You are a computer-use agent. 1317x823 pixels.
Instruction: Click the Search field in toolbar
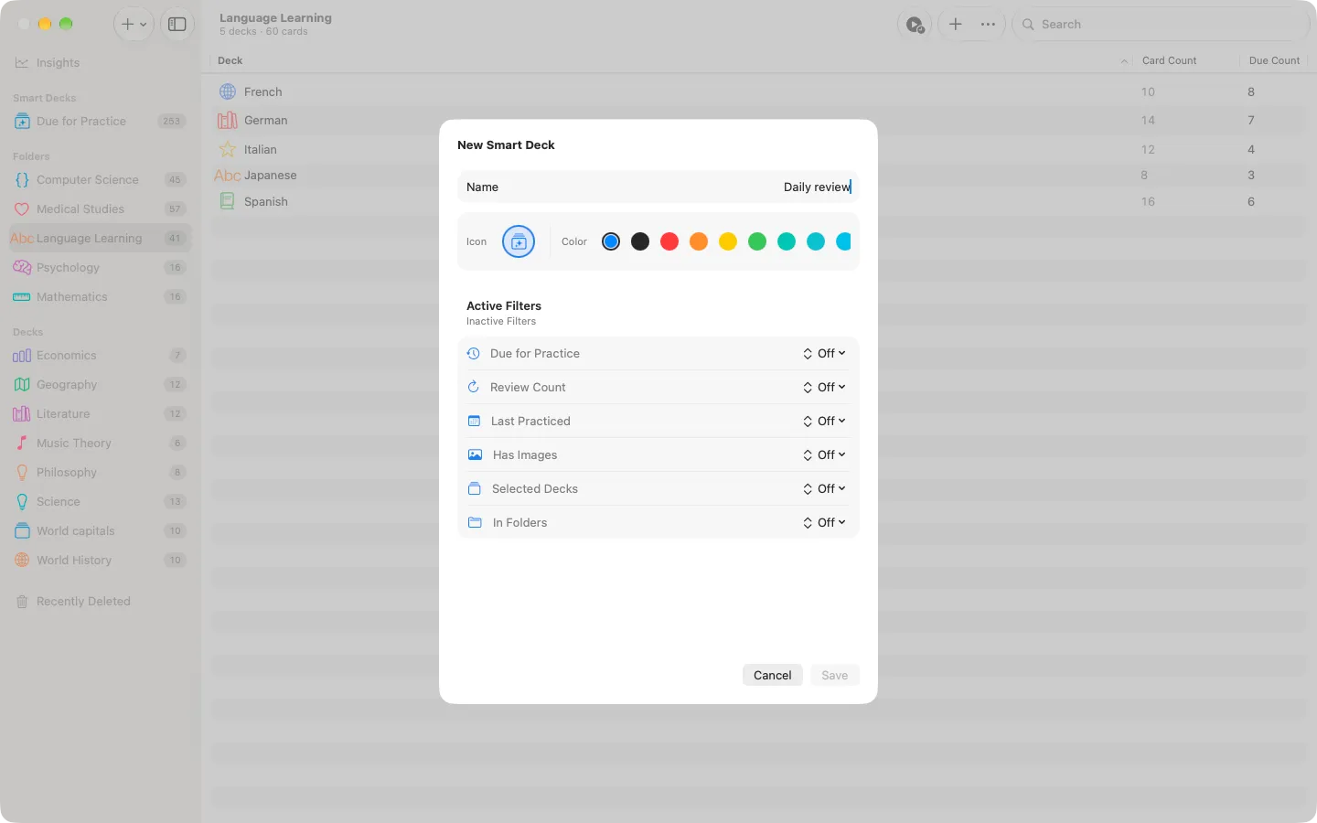tap(1162, 25)
